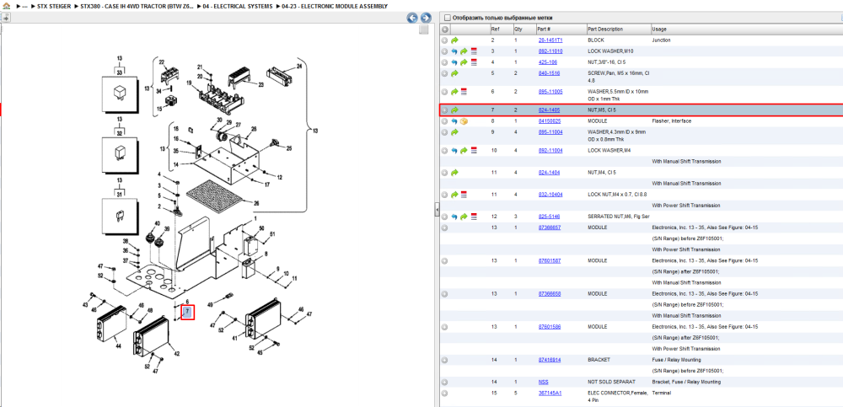
Task: Open red list icon for SERRATED NUT row
Action: (x=474, y=217)
